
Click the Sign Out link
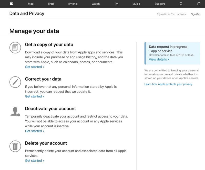tap(195, 14)
